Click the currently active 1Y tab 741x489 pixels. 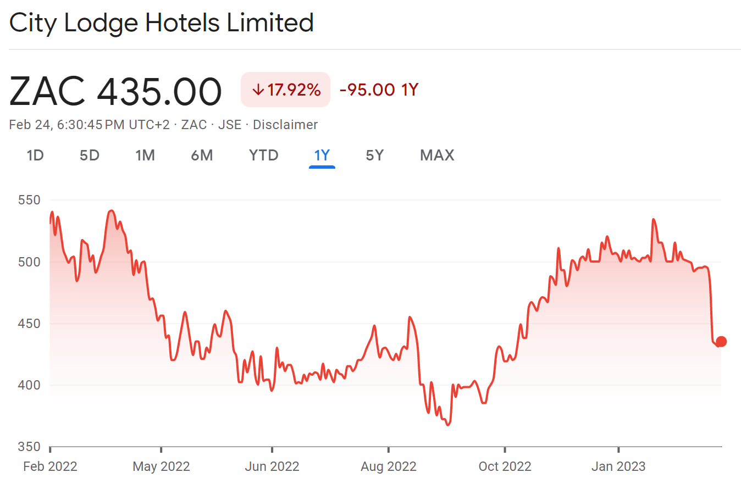322,155
